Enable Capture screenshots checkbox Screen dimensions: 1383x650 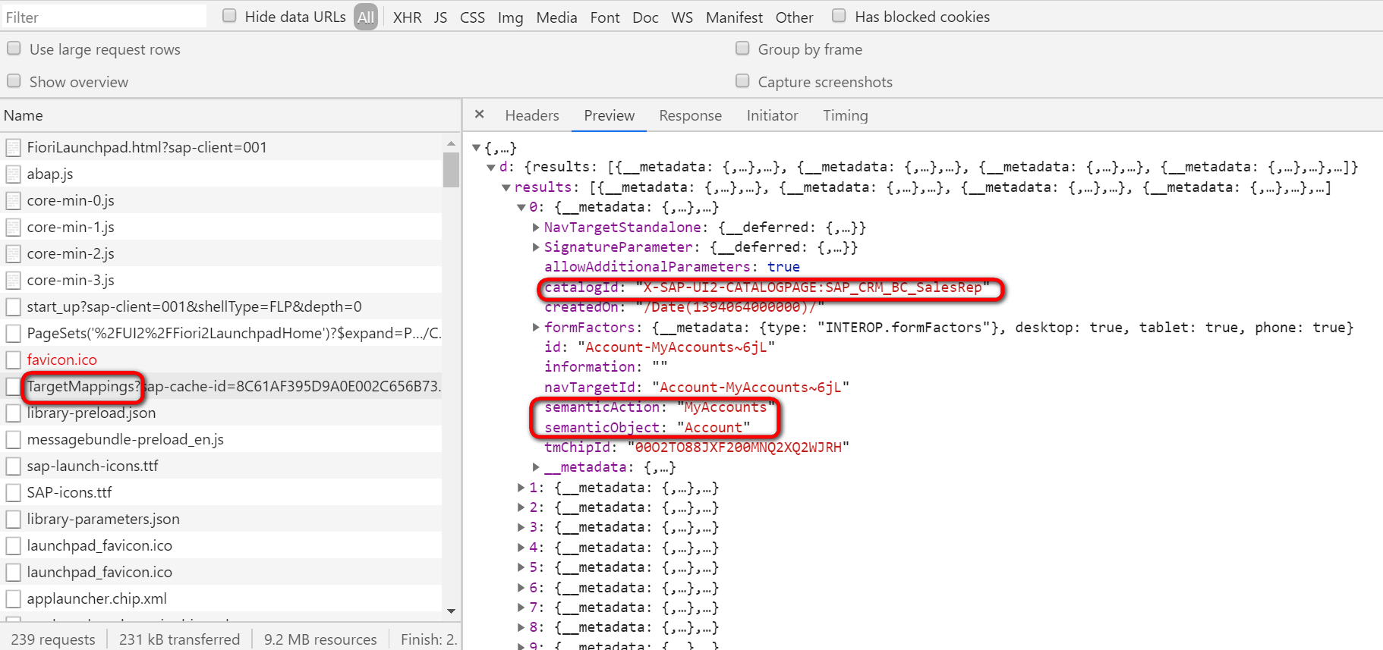pyautogui.click(x=742, y=81)
